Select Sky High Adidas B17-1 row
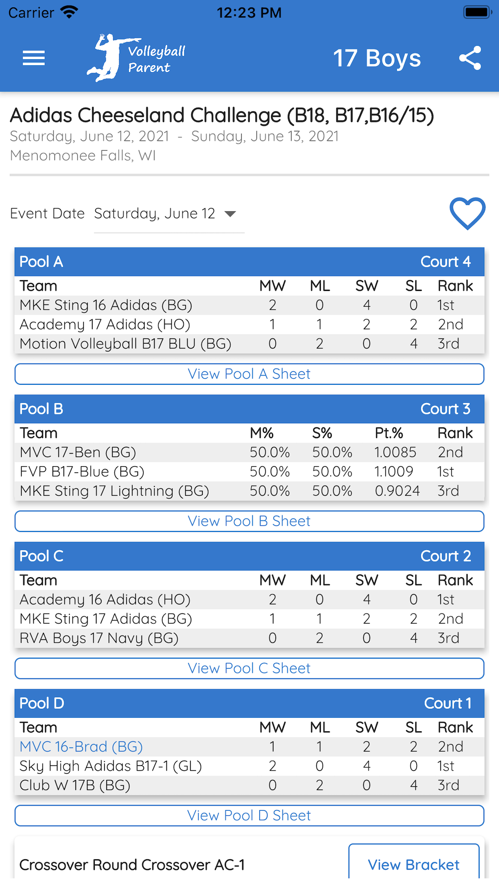 click(249, 766)
